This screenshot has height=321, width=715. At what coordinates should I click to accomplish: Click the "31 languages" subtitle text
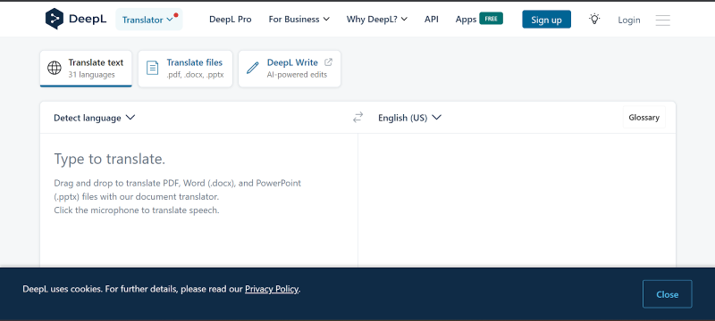(x=92, y=75)
